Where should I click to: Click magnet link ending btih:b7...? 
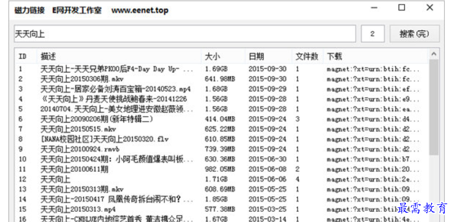tap(373, 159)
